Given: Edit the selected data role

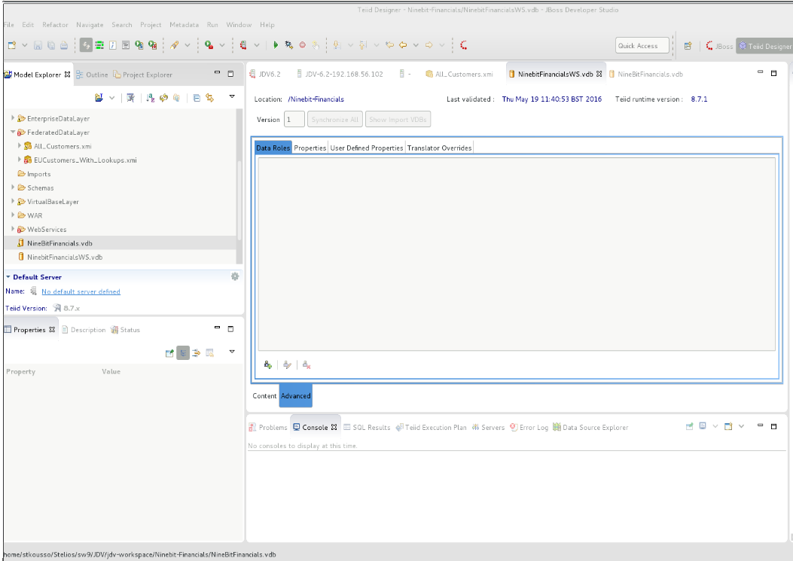Looking at the screenshot, I should [x=287, y=364].
